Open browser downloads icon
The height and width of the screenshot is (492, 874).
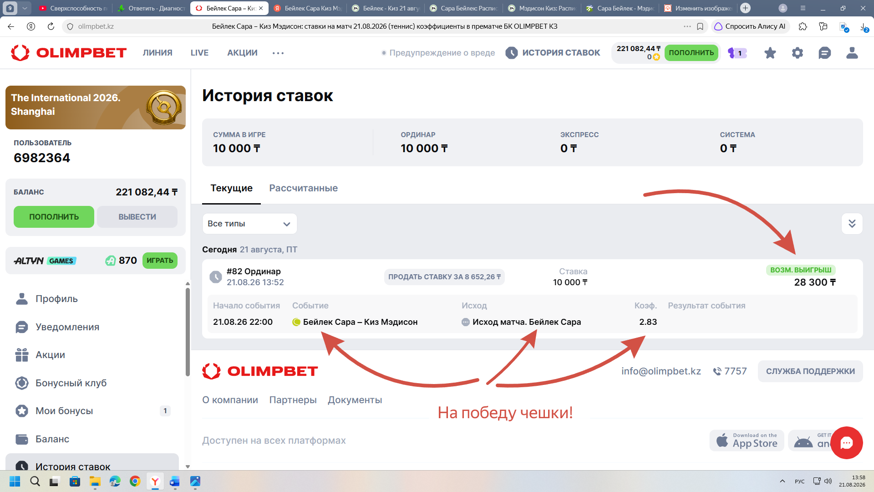[x=864, y=26]
